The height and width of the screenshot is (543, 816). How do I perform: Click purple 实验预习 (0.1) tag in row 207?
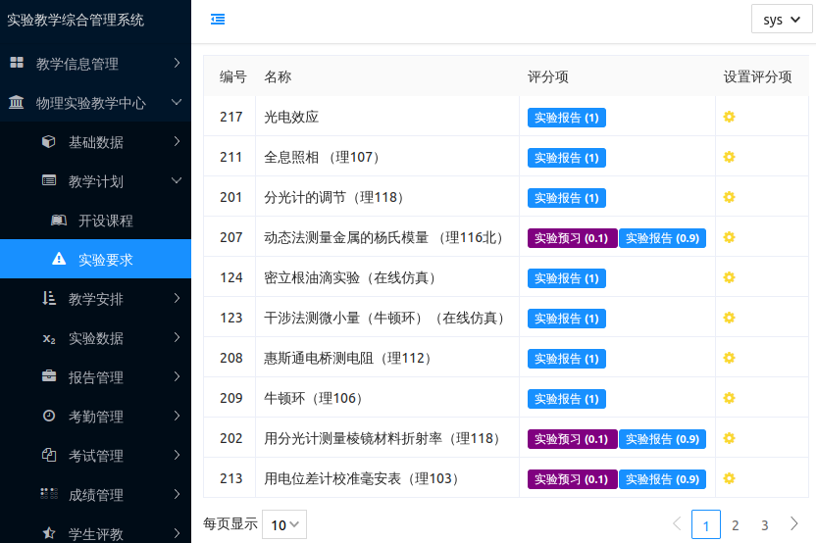click(572, 237)
